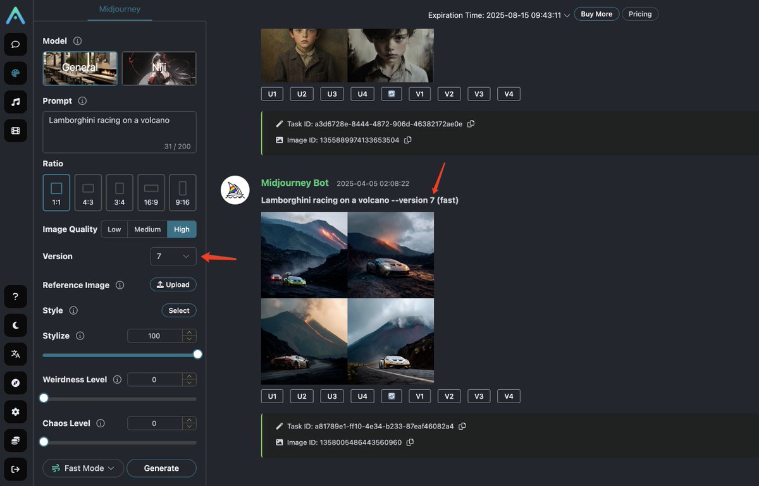The width and height of the screenshot is (759, 486).
Task: Click the Prompt text area
Action: coord(120,132)
